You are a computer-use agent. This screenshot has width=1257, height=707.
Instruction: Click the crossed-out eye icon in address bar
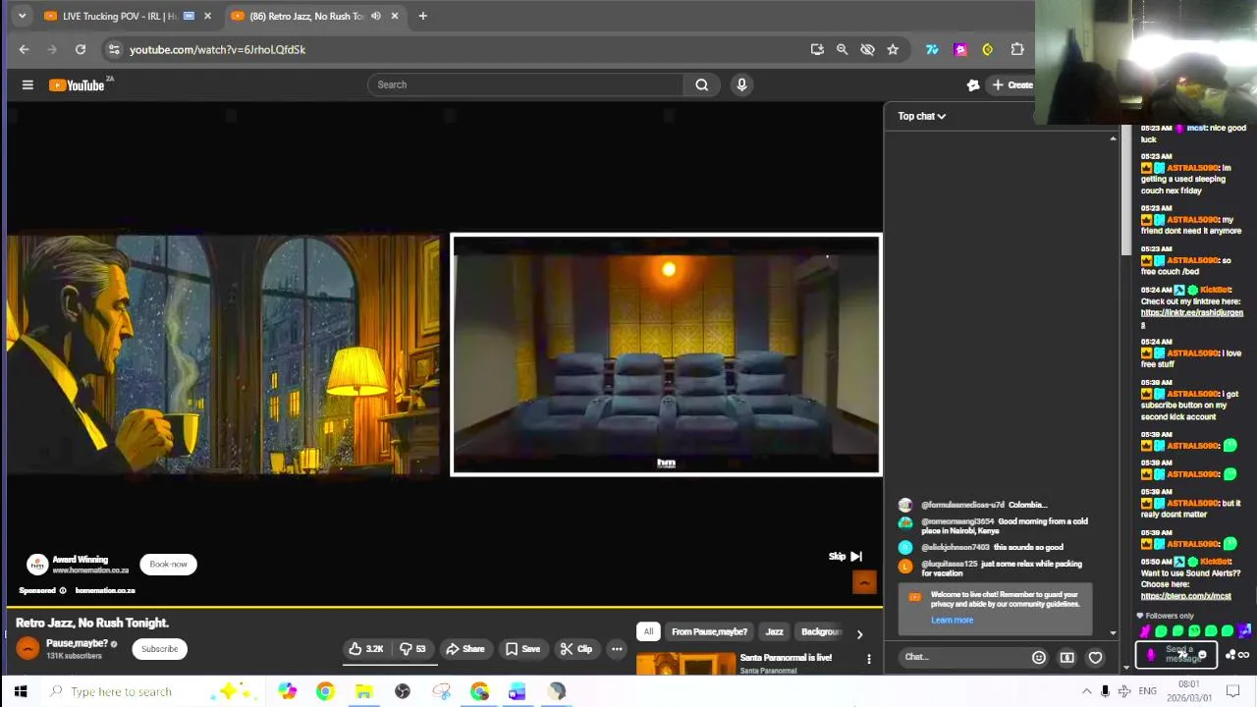click(x=867, y=49)
